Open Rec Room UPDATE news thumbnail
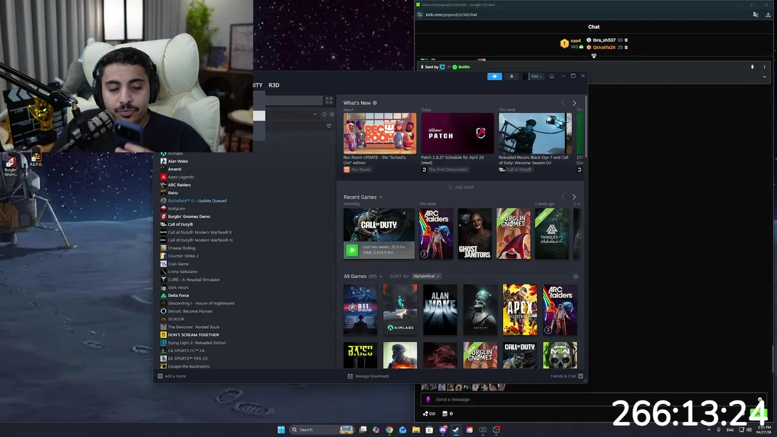Screen dimensions: 777x437 click(x=380, y=133)
